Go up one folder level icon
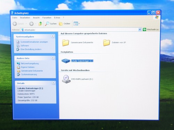The height and width of the screenshot is (130, 174). [40, 24]
